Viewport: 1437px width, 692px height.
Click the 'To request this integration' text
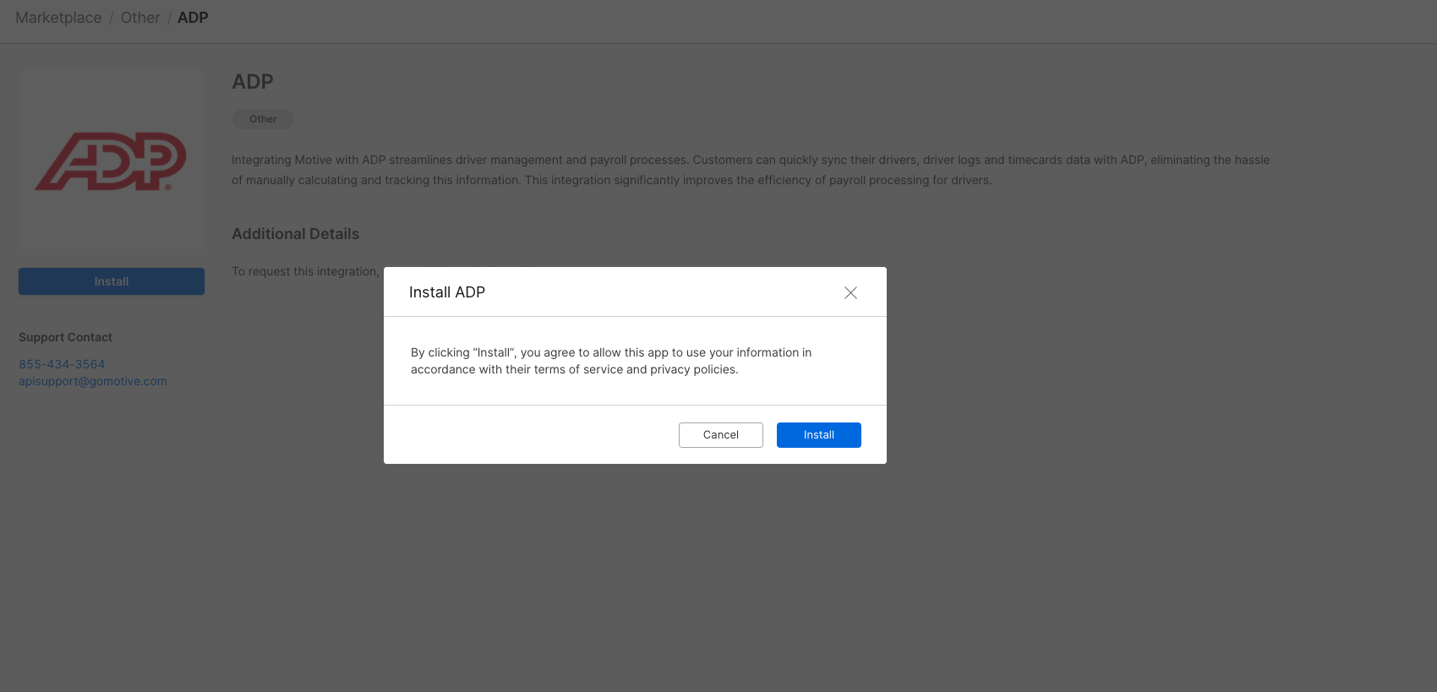pos(307,271)
